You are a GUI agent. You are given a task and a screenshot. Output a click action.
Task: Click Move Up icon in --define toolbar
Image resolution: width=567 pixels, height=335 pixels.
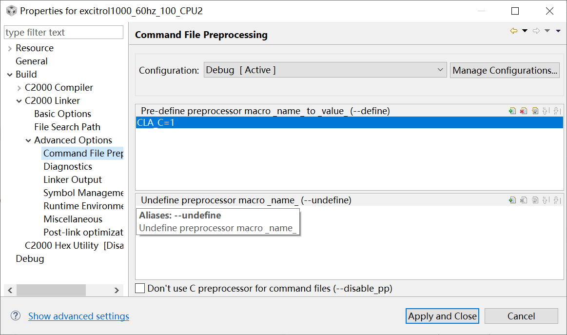click(x=546, y=111)
